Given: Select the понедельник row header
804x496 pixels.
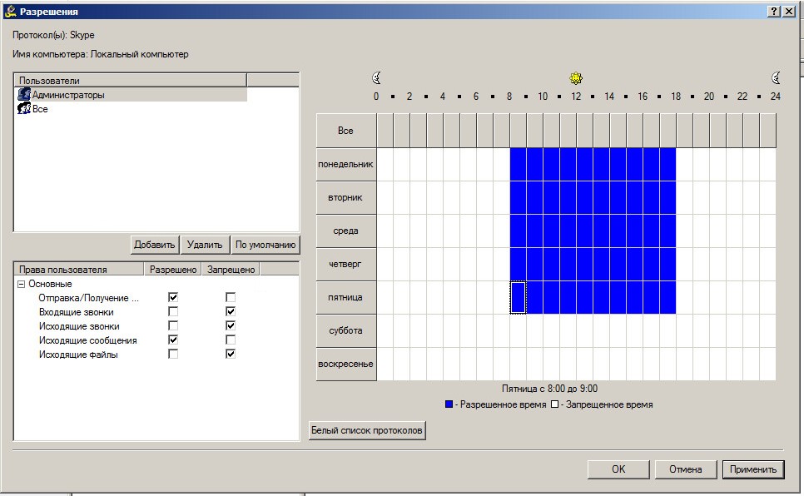Looking at the screenshot, I should 346,164.
